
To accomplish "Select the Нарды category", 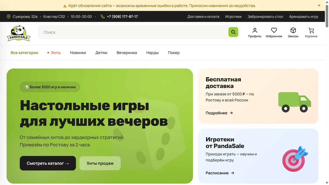I will 152,53.
